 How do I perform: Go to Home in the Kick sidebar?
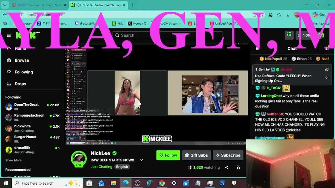[x=20, y=49]
